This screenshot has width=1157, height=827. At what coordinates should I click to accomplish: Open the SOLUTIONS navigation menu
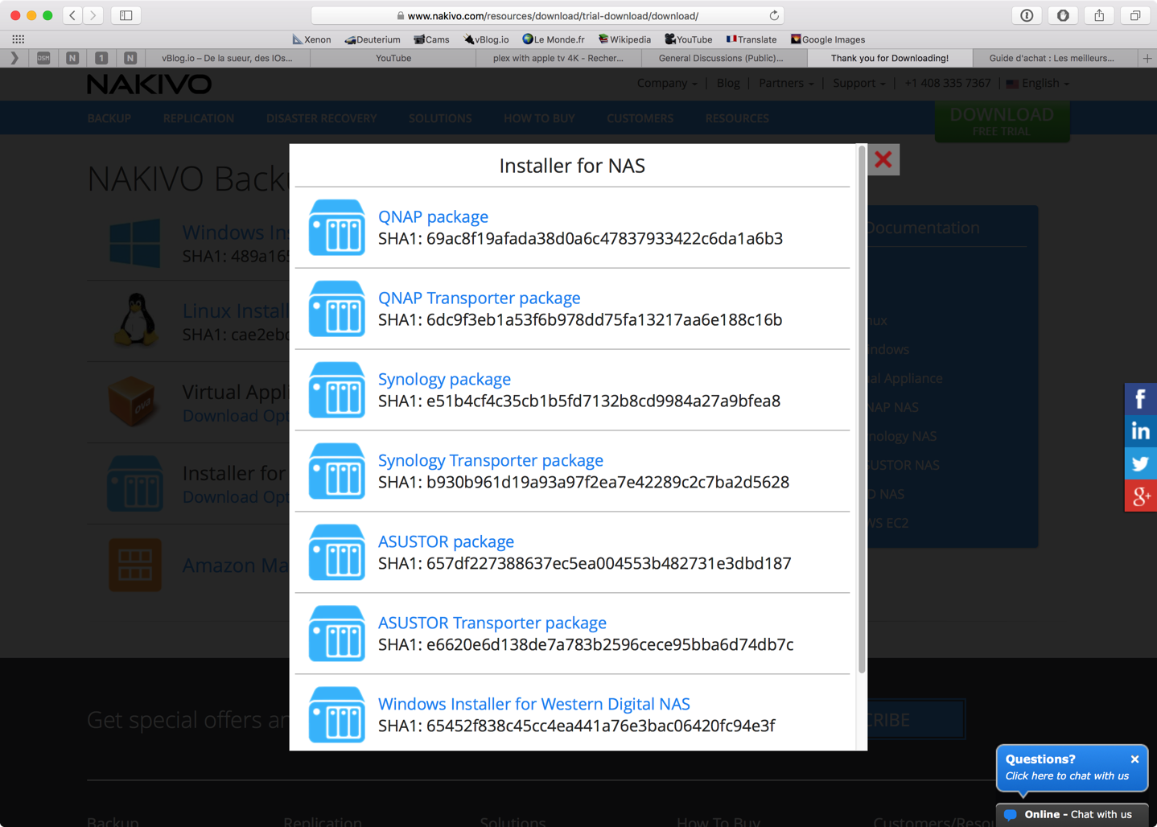pyautogui.click(x=440, y=118)
